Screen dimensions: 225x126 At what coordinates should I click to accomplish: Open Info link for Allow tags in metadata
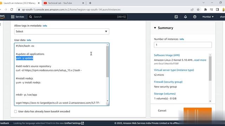pyautogui.click(x=45, y=26)
